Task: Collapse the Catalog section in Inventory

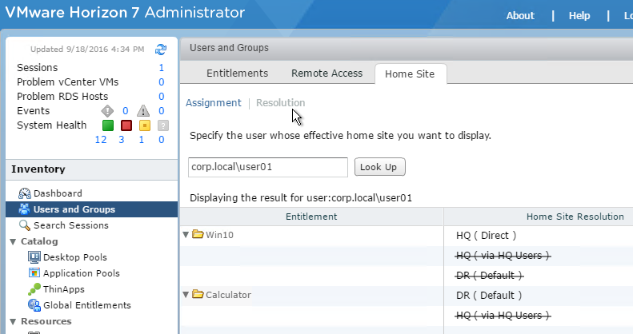Action: (x=13, y=241)
